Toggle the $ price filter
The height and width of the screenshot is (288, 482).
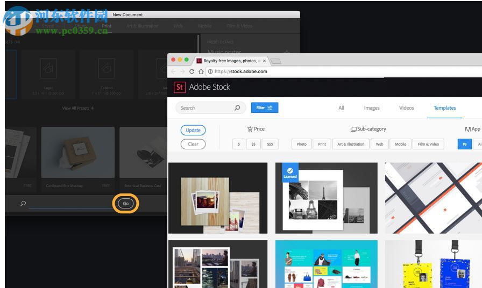(x=239, y=144)
